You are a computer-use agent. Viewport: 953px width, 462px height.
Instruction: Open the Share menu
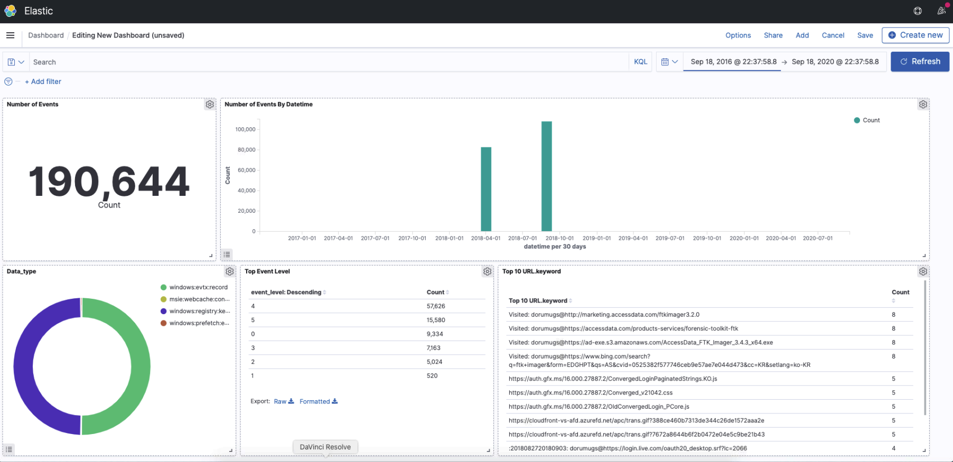coord(773,35)
